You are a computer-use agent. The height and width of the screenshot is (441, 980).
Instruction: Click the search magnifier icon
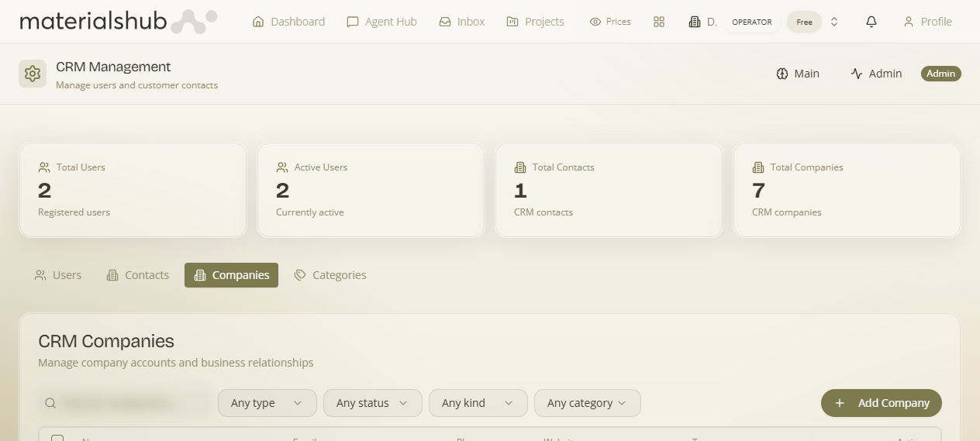(x=50, y=403)
